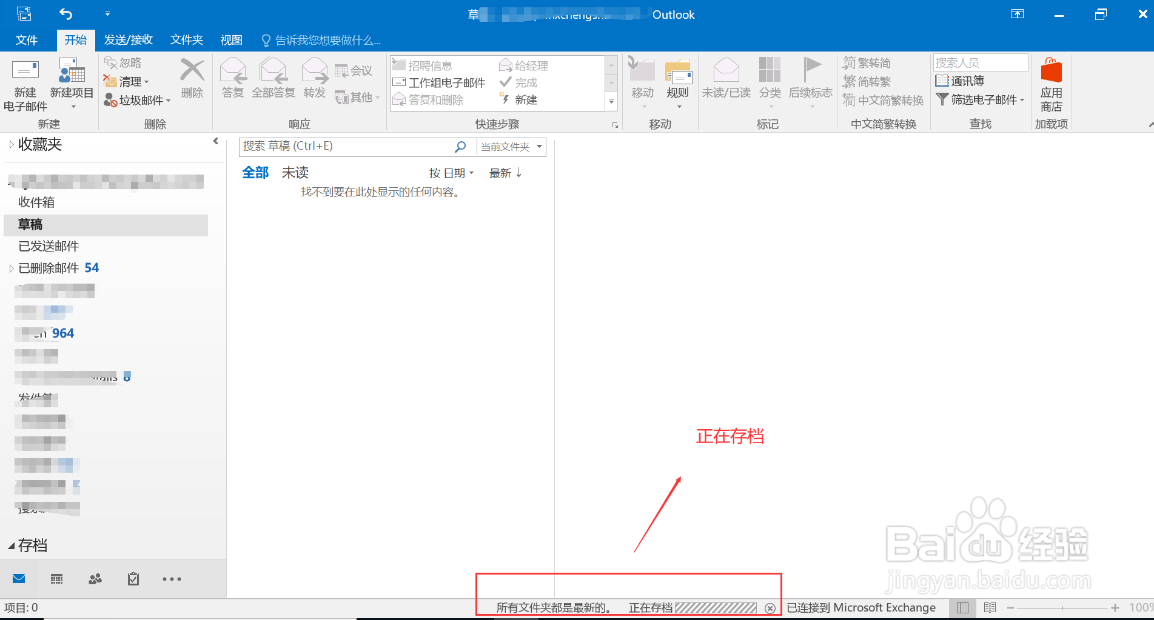Click the Send/Receive All Folders title bar icon
Screen dimensions: 1154x620
click(x=24, y=13)
